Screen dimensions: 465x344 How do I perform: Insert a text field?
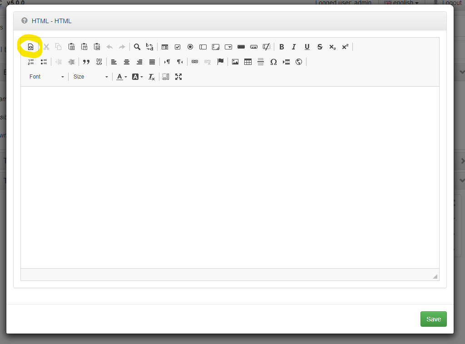click(x=203, y=47)
